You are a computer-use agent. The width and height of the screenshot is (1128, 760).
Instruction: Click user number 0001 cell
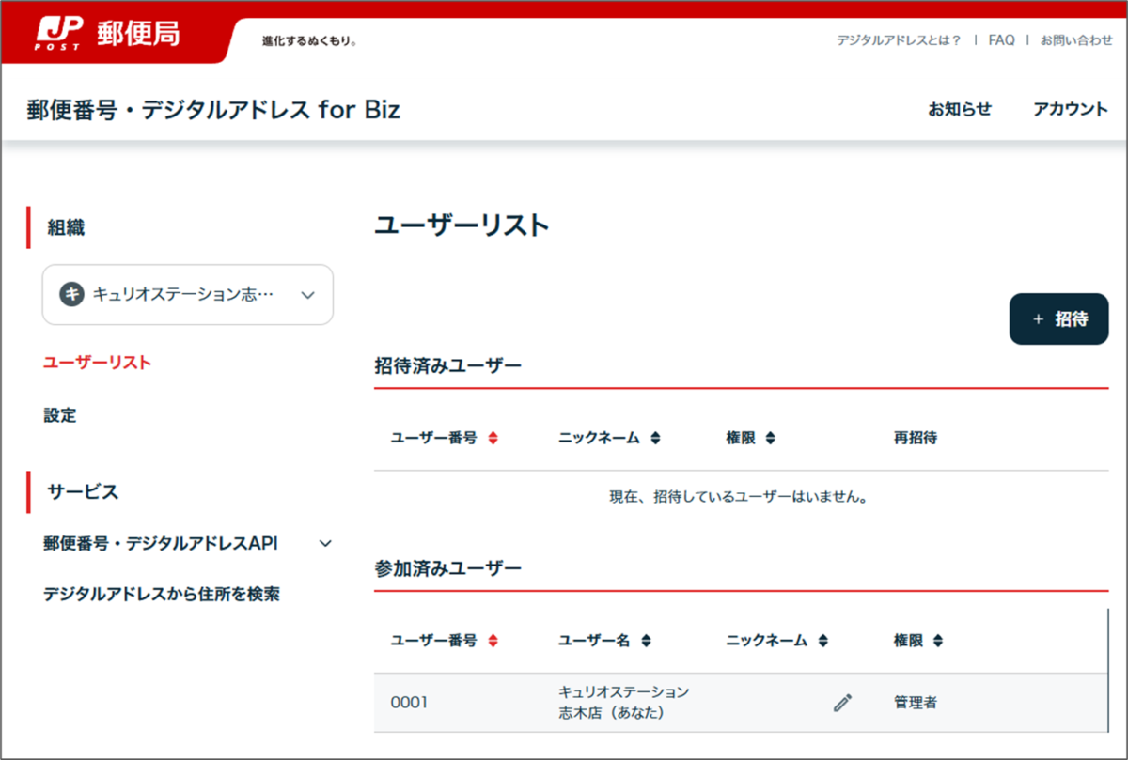pyautogui.click(x=409, y=702)
